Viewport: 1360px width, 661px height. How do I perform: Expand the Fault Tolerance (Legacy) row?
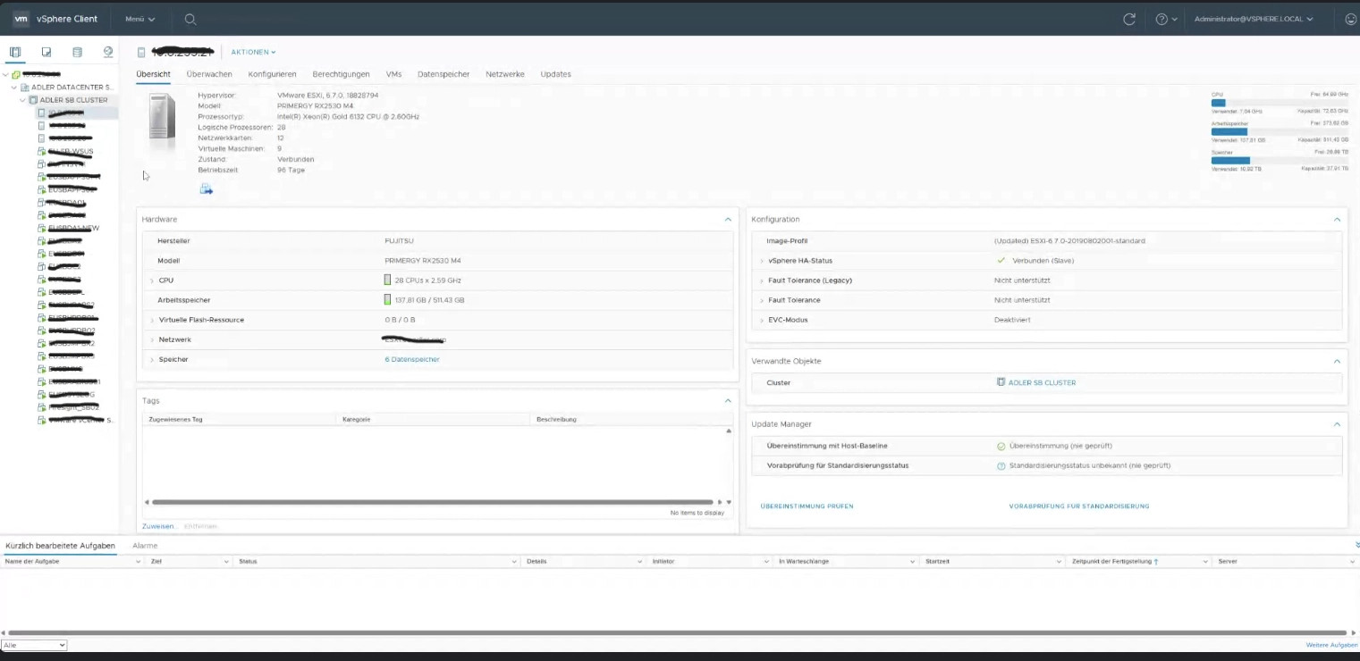(x=762, y=280)
